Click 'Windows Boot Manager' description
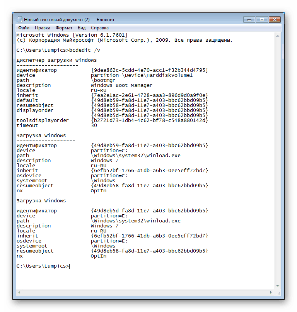This screenshot has height=312, width=297. [x=121, y=85]
